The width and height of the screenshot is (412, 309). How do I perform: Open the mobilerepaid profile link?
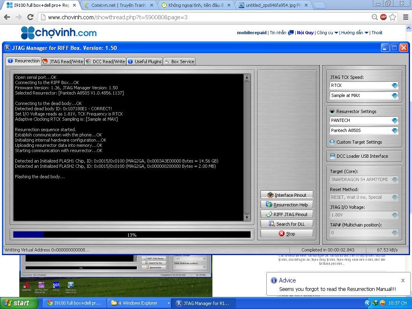[252, 33]
